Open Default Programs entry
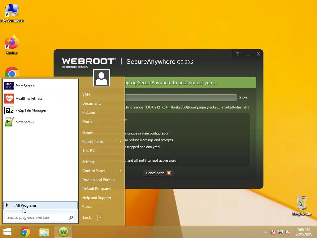This screenshot has height=238, width=317. [x=97, y=189]
